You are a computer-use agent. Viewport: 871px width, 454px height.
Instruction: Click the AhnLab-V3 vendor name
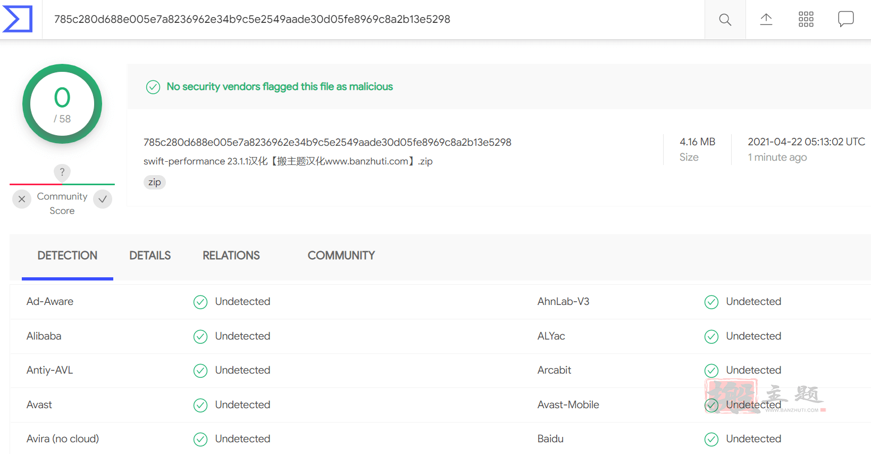click(x=564, y=302)
